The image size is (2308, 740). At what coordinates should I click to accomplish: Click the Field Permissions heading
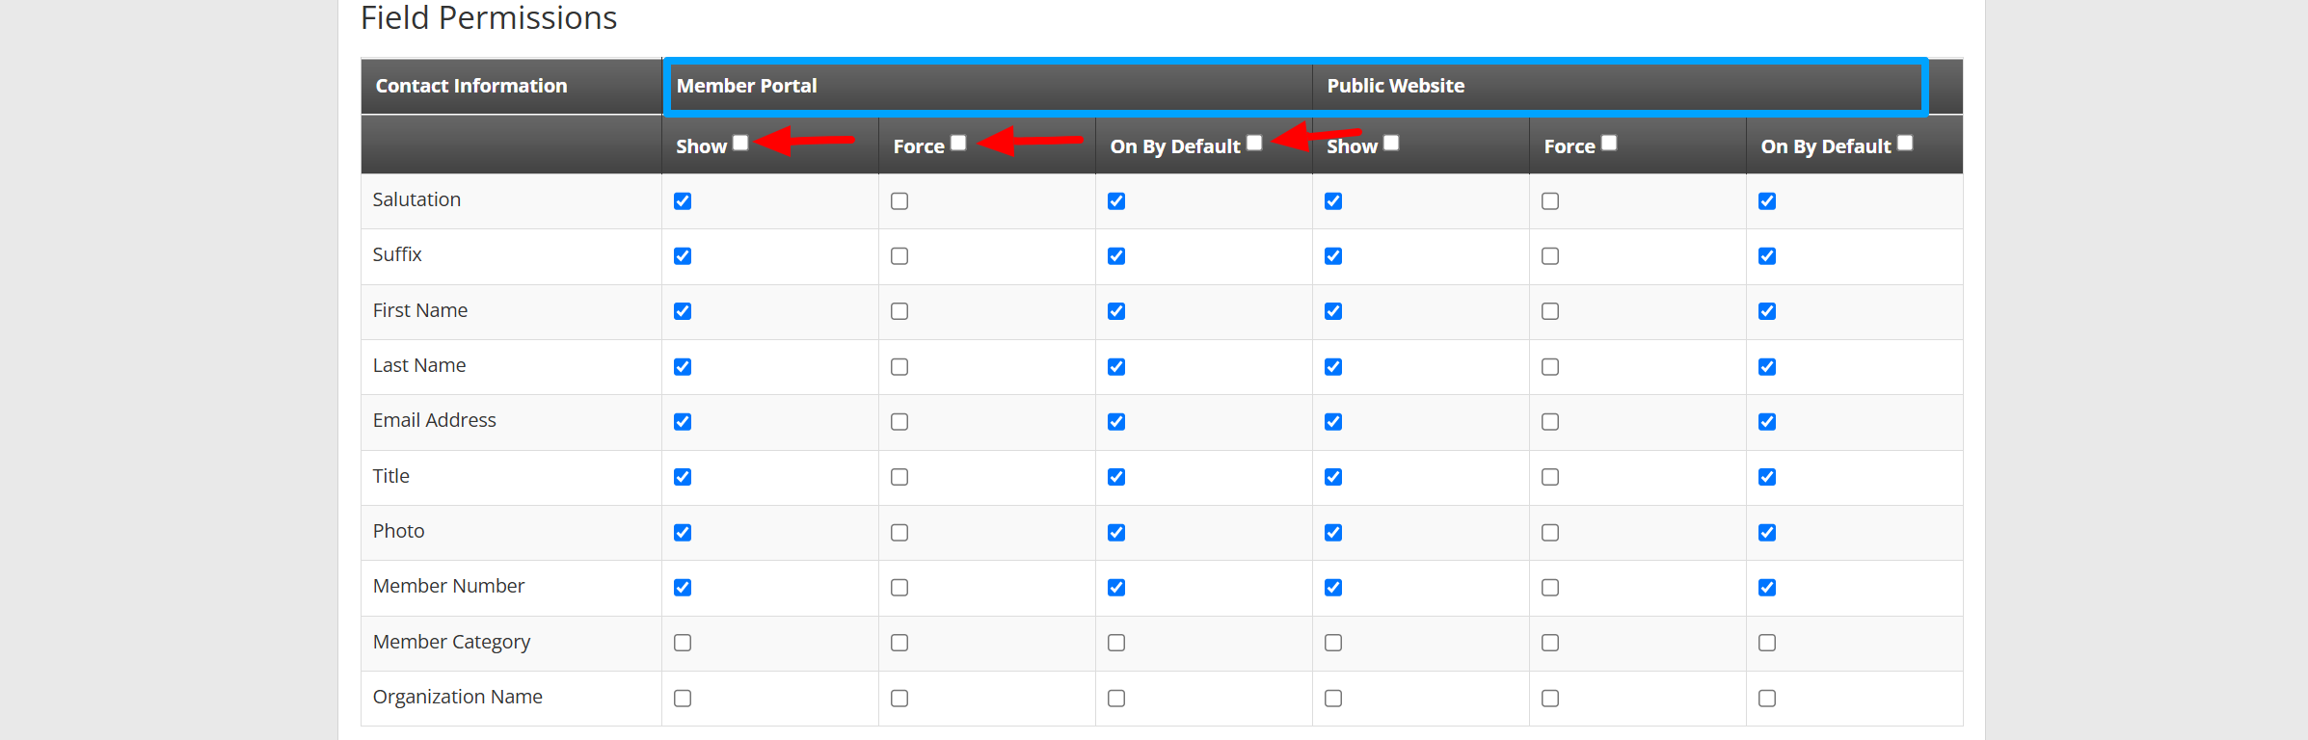click(489, 18)
